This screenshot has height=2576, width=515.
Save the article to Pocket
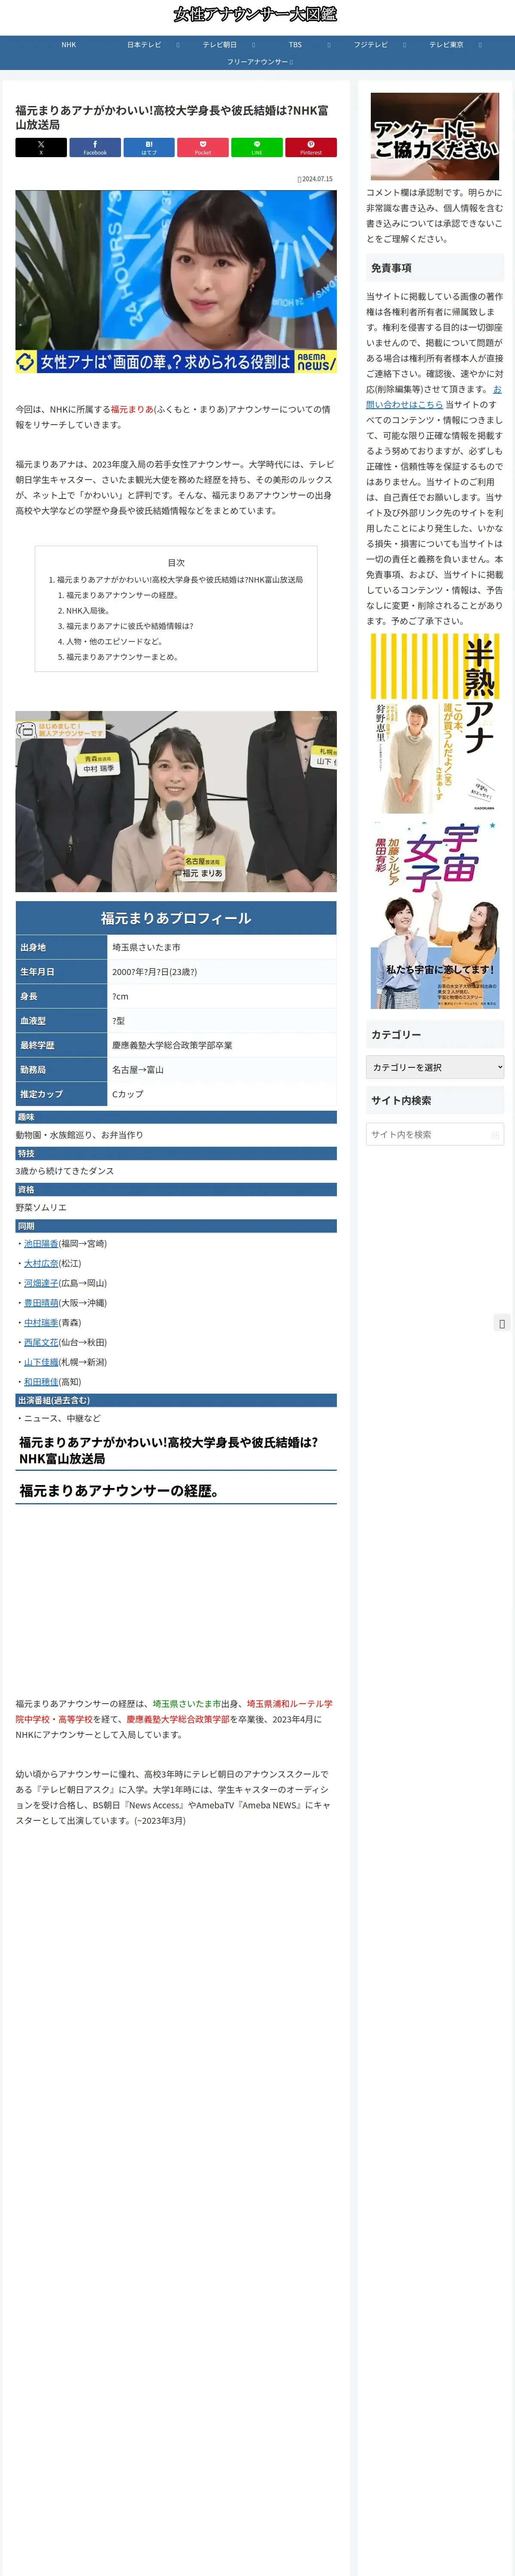(203, 147)
